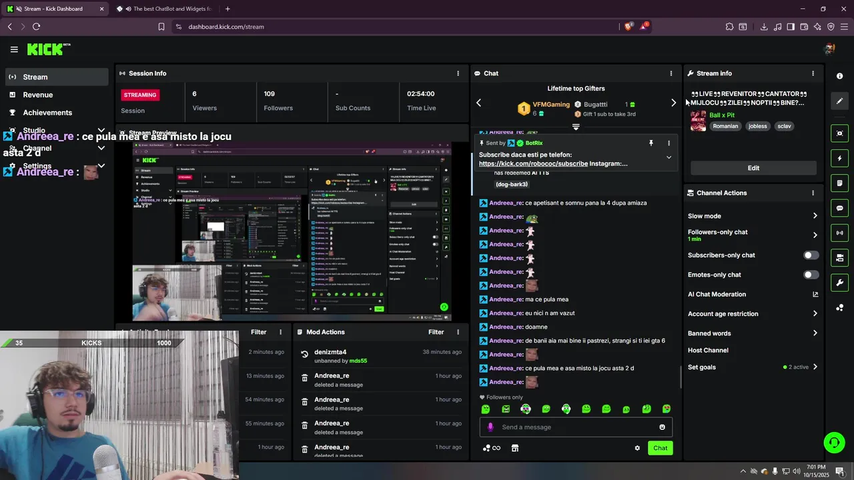Screen dimensions: 854x480
Task: Open the new tab plus button
Action: 228,9
